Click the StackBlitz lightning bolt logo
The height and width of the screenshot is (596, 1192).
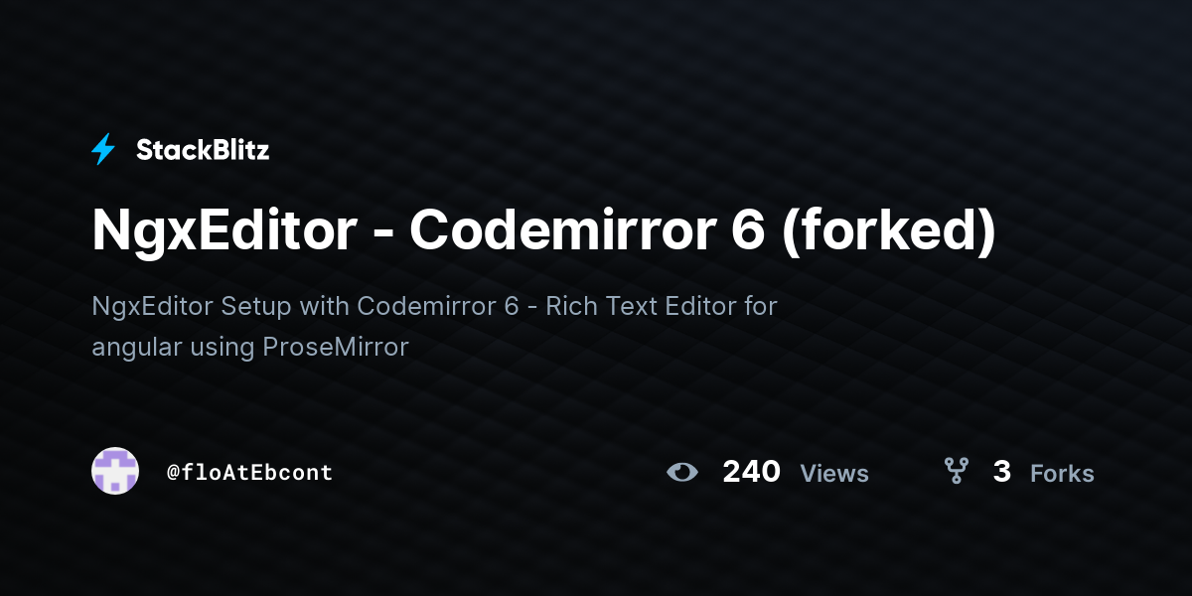[x=103, y=150]
